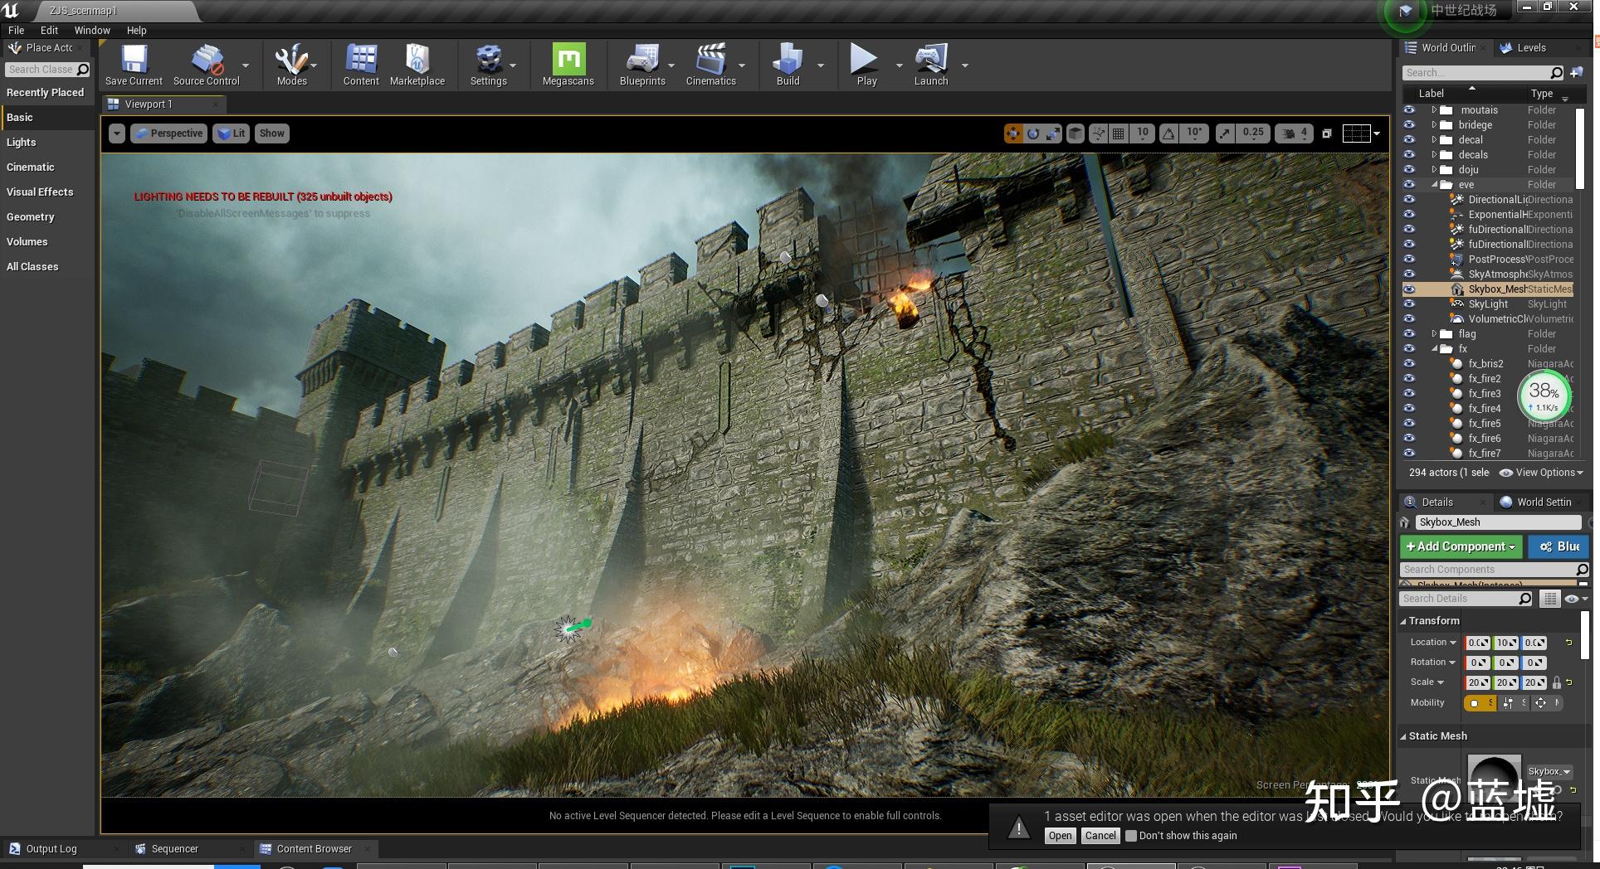Click Add Component button
The width and height of the screenshot is (1600, 869).
(x=1461, y=546)
